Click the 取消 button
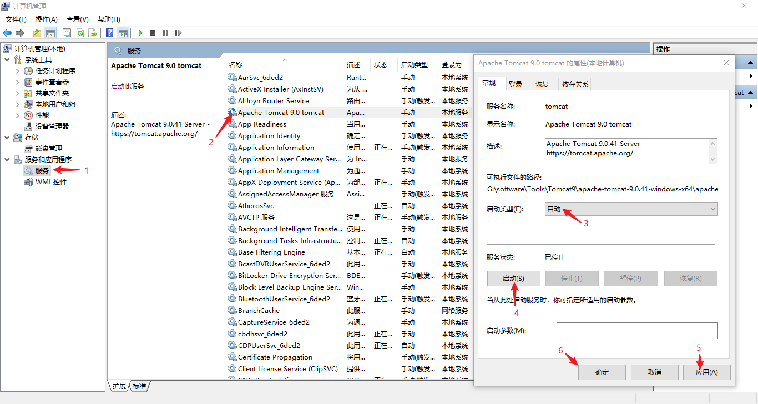Image resolution: width=758 pixels, height=404 pixels. point(654,372)
